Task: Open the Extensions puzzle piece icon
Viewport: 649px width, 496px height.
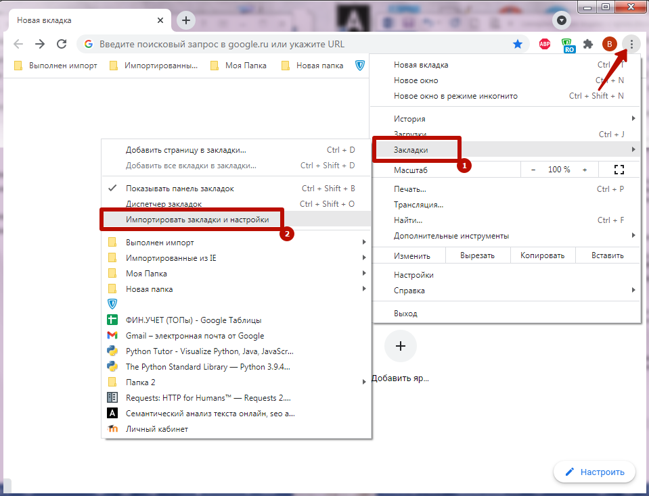Action: [x=588, y=44]
